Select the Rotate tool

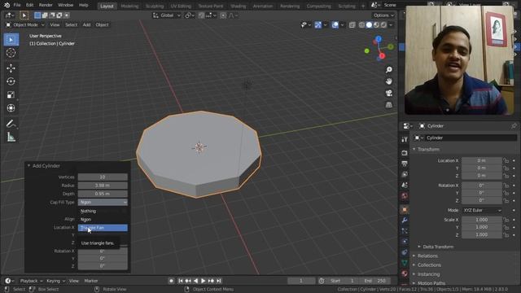click(x=11, y=81)
